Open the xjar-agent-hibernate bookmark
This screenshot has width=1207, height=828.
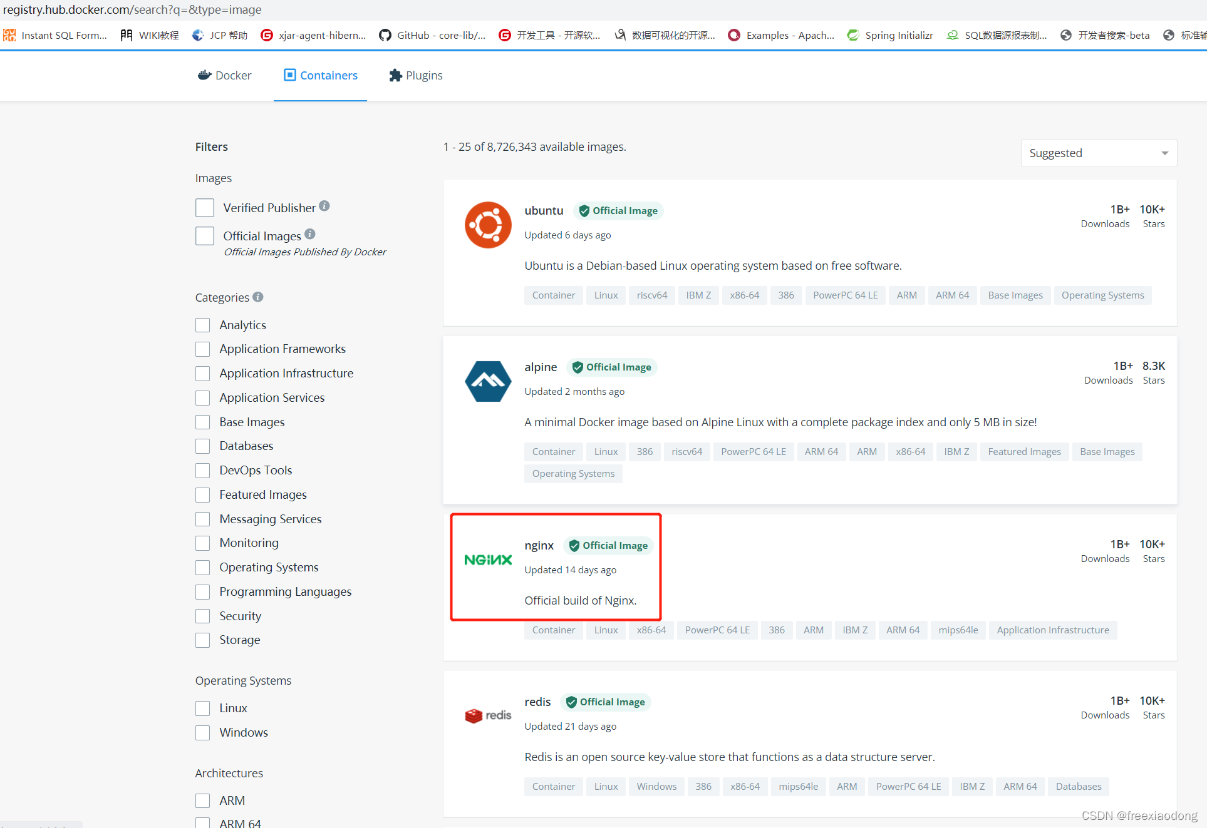[x=313, y=35]
